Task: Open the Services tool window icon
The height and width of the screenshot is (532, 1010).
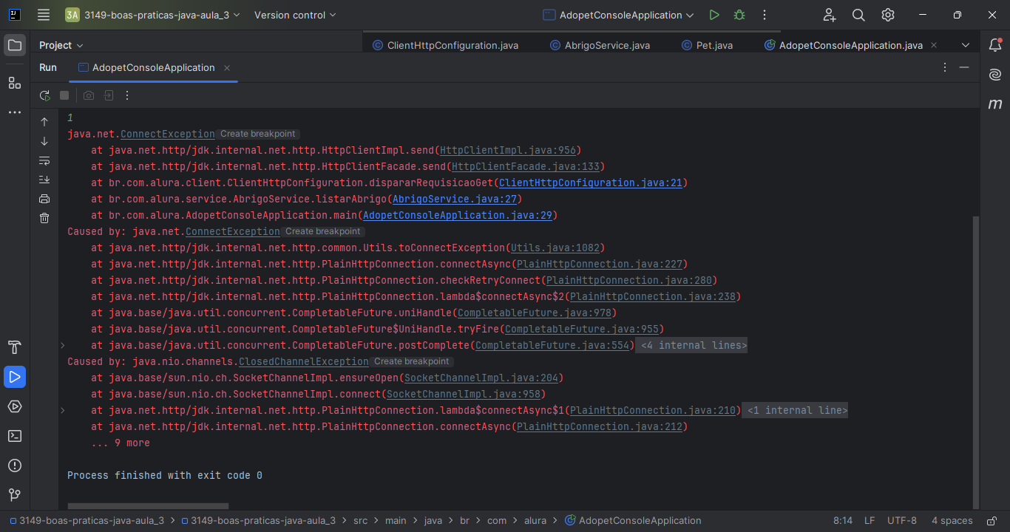Action: (15, 406)
